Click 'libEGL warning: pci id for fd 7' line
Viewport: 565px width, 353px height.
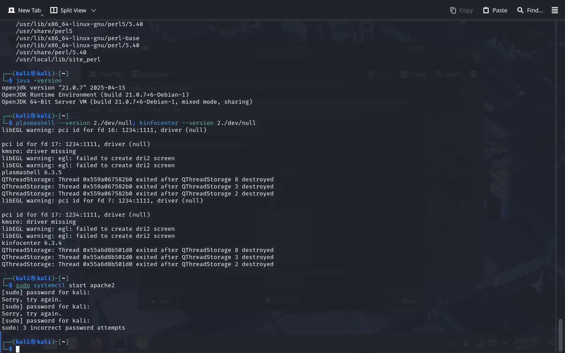(102, 201)
